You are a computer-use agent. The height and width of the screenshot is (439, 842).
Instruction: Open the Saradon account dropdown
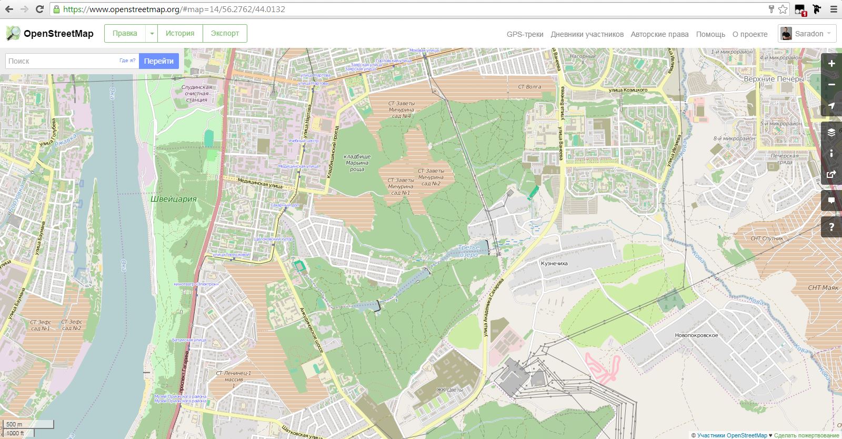coord(807,34)
